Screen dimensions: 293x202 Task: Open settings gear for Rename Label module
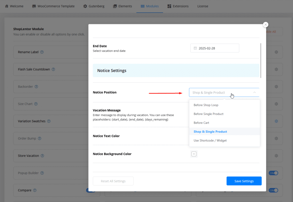point(276,52)
